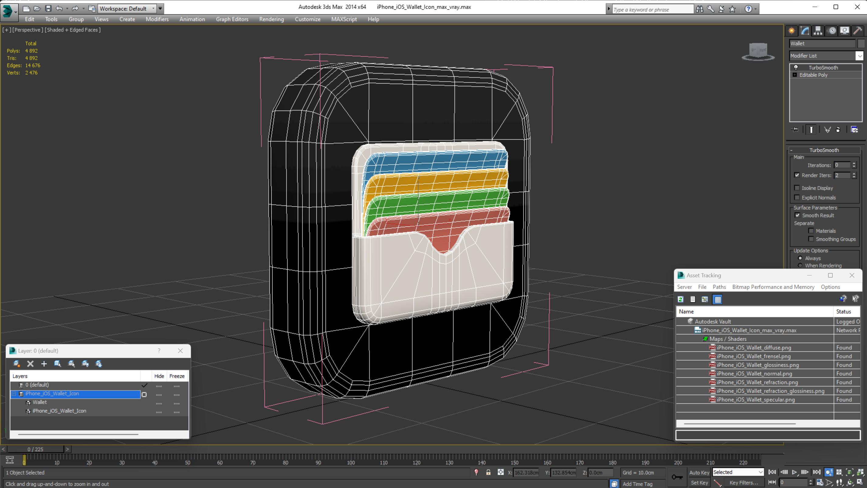Click Selection Lock toggle padlock icon
This screenshot has height=488, width=867.
[488, 472]
